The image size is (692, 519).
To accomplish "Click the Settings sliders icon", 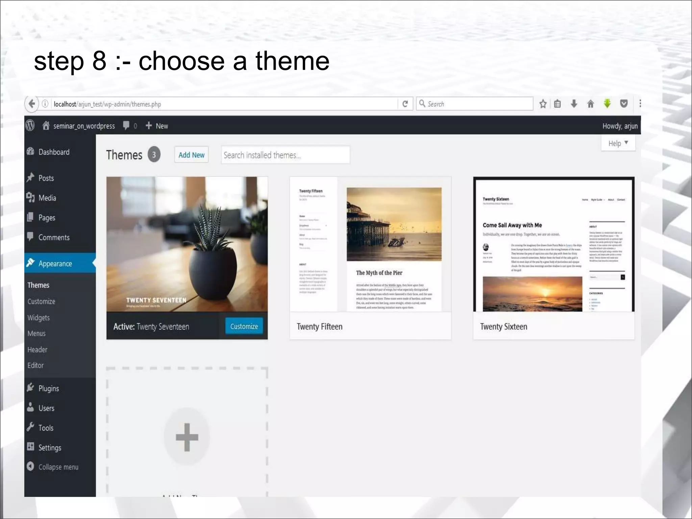I will (30, 447).
